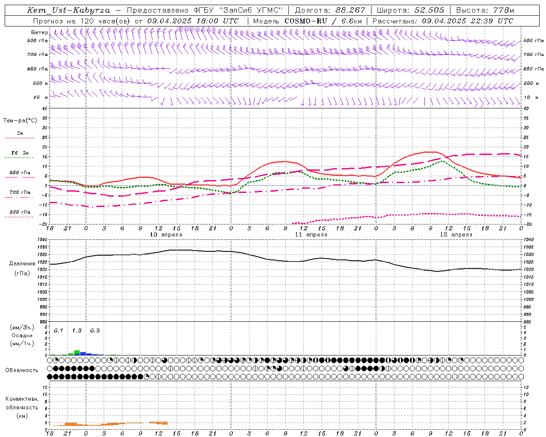Click the 0.1 precipitation amount

click(58, 331)
